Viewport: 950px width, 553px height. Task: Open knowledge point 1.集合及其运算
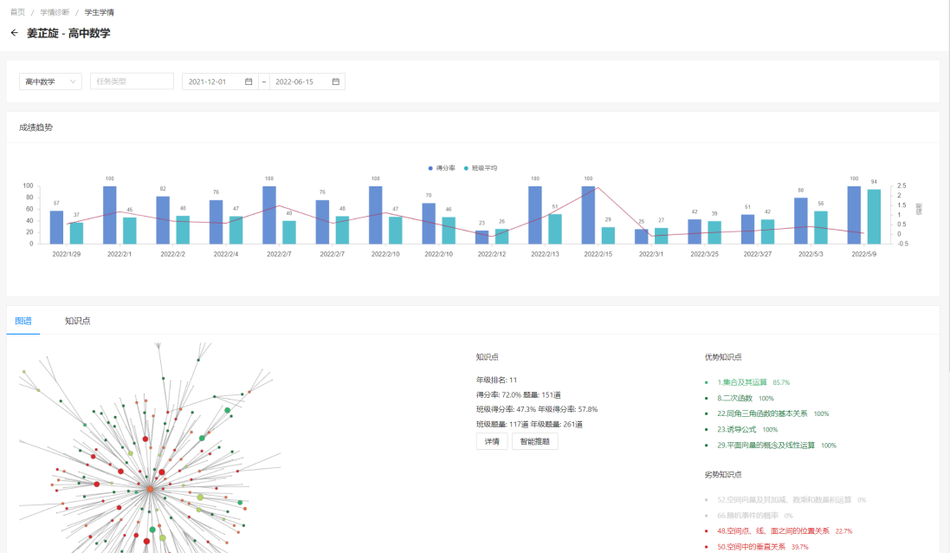click(742, 382)
